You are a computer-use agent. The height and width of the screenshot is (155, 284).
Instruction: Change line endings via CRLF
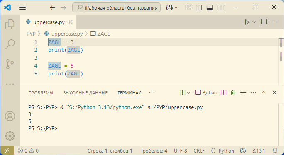tap(199, 151)
